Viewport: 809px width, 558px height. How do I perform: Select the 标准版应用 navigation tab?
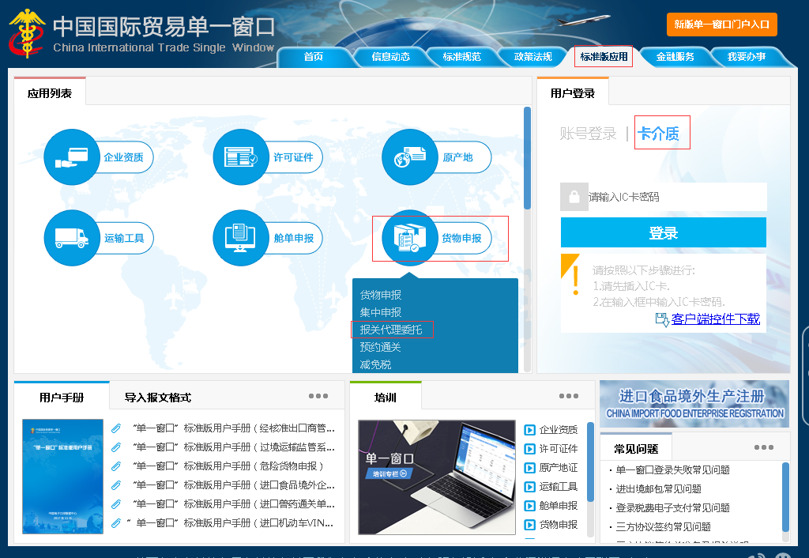coord(604,57)
